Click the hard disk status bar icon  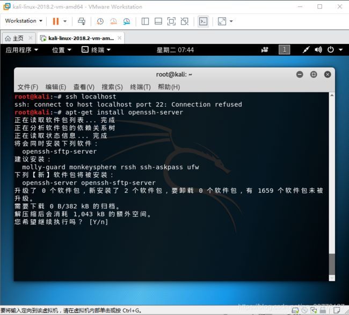295,310
